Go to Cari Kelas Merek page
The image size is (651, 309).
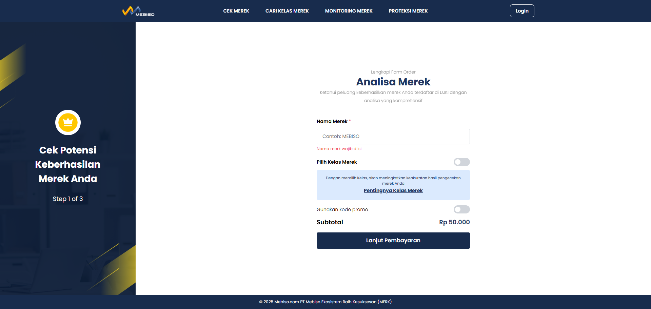pos(287,11)
